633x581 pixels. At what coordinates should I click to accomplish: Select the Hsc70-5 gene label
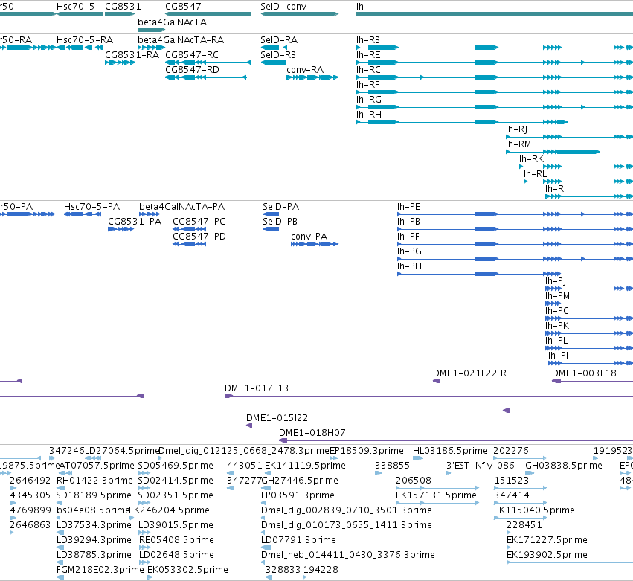tap(75, 7)
